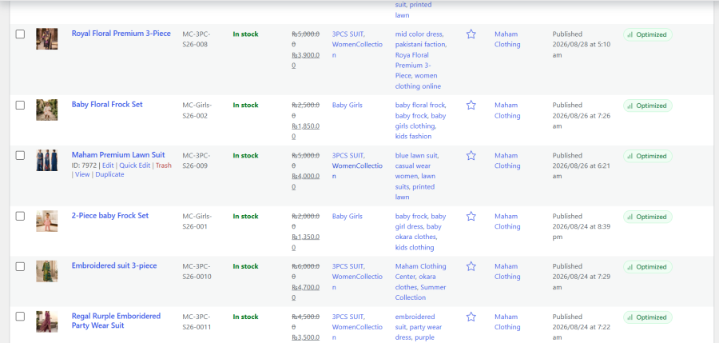Open Baby Floral Frock Set product
The width and height of the screenshot is (719, 343).
coord(107,105)
